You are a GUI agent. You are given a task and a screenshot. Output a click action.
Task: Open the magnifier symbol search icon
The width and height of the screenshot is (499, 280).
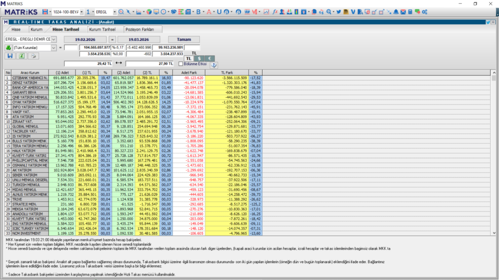pyautogui.click(x=121, y=12)
